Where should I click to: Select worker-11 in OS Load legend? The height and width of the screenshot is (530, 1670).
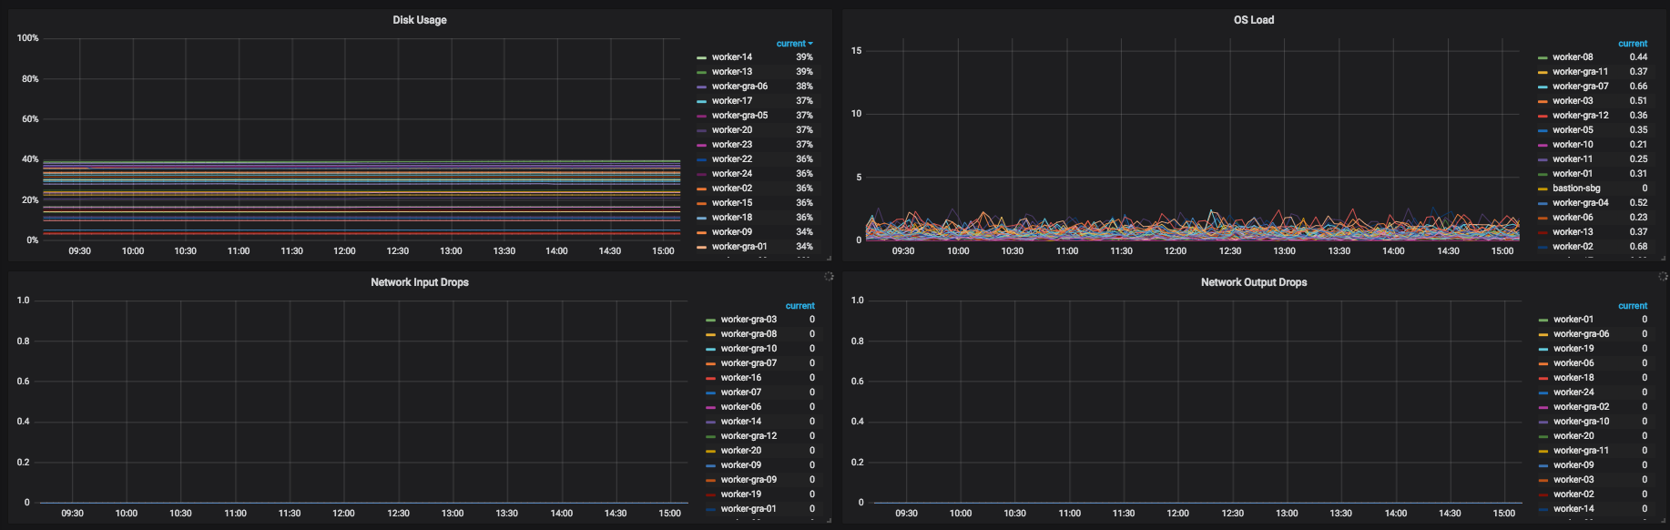click(1573, 159)
